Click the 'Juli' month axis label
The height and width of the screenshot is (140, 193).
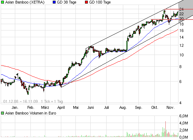tap(107, 107)
